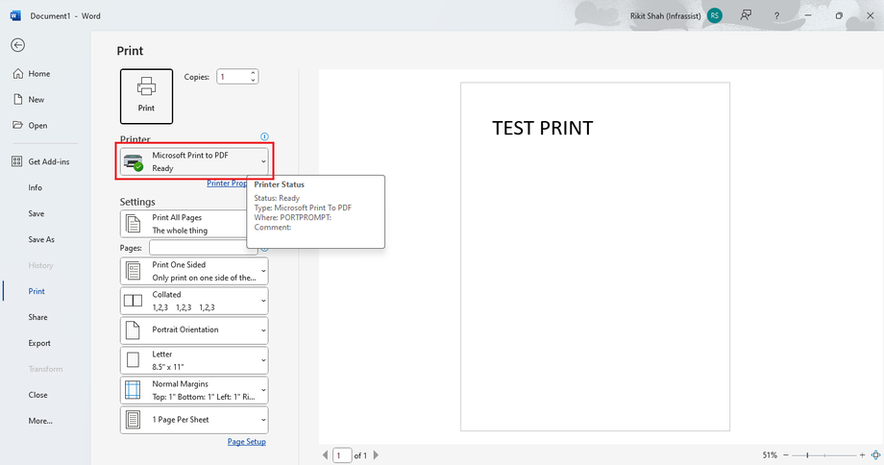This screenshot has width=884, height=465.
Task: Minimize the Word window
Action: 808,15
